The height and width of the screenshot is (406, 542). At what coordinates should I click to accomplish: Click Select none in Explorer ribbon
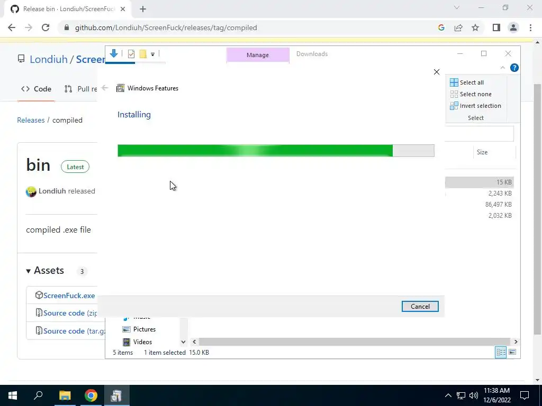(x=471, y=94)
